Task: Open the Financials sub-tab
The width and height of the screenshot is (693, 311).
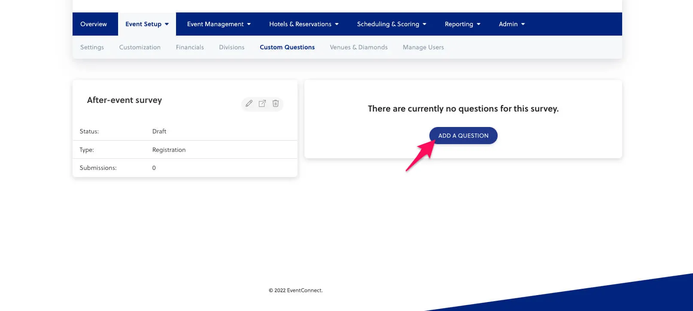Action: [x=190, y=47]
